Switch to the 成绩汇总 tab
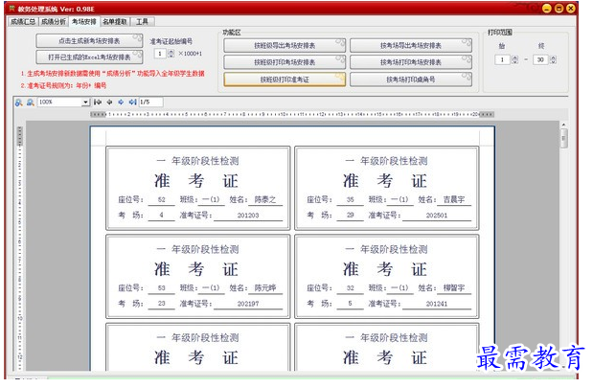Viewport: 593px width, 388px height. (x=23, y=21)
